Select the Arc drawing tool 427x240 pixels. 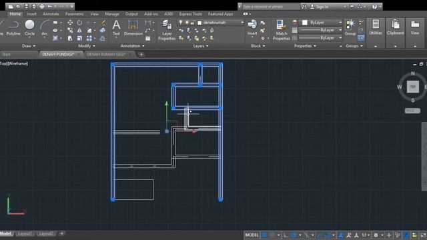[45, 27]
